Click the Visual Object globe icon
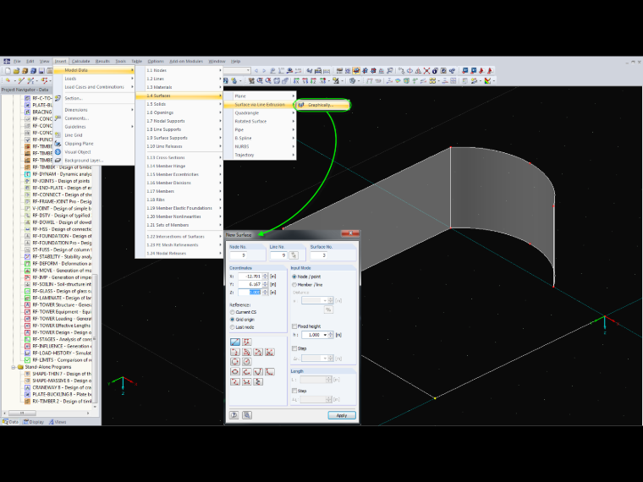 pos(58,152)
